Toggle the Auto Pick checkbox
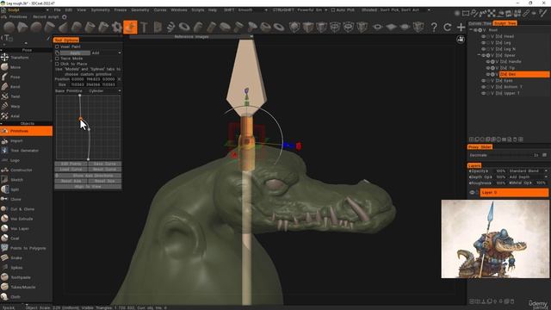Viewport: 551px width, 310px height. click(333, 9)
